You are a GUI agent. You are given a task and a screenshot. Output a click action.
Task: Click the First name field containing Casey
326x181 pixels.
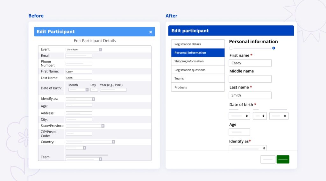coord(250,63)
